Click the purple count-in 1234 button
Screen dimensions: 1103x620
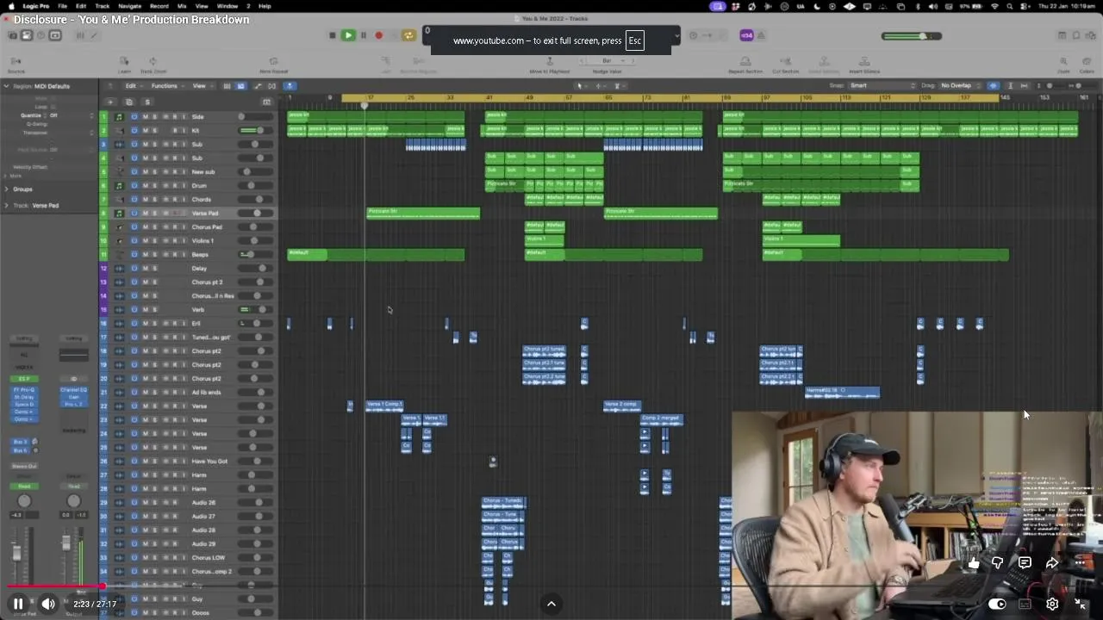pos(746,35)
